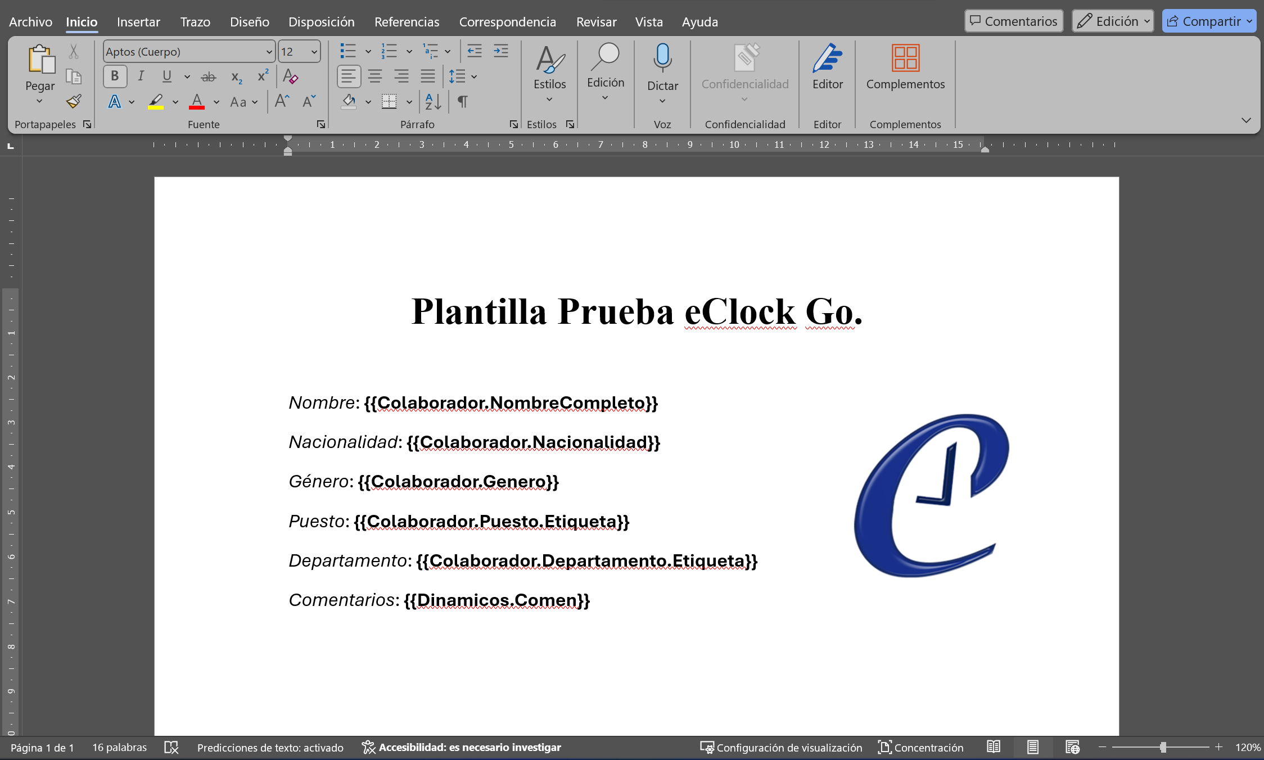This screenshot has width=1264, height=760.
Task: Decrease paragraph indent
Action: 475,51
